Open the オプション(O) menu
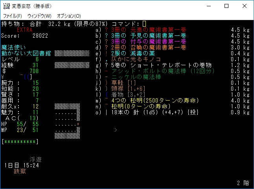 click(x=69, y=16)
